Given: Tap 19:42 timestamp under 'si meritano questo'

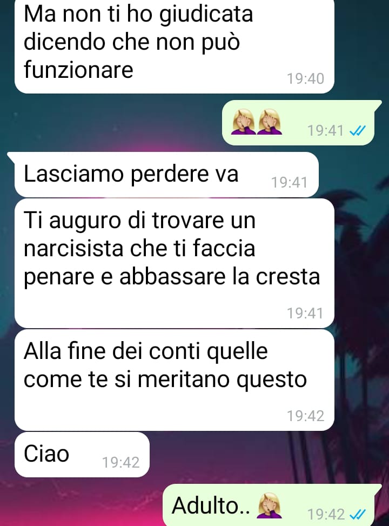Looking at the screenshot, I should click(x=305, y=416).
